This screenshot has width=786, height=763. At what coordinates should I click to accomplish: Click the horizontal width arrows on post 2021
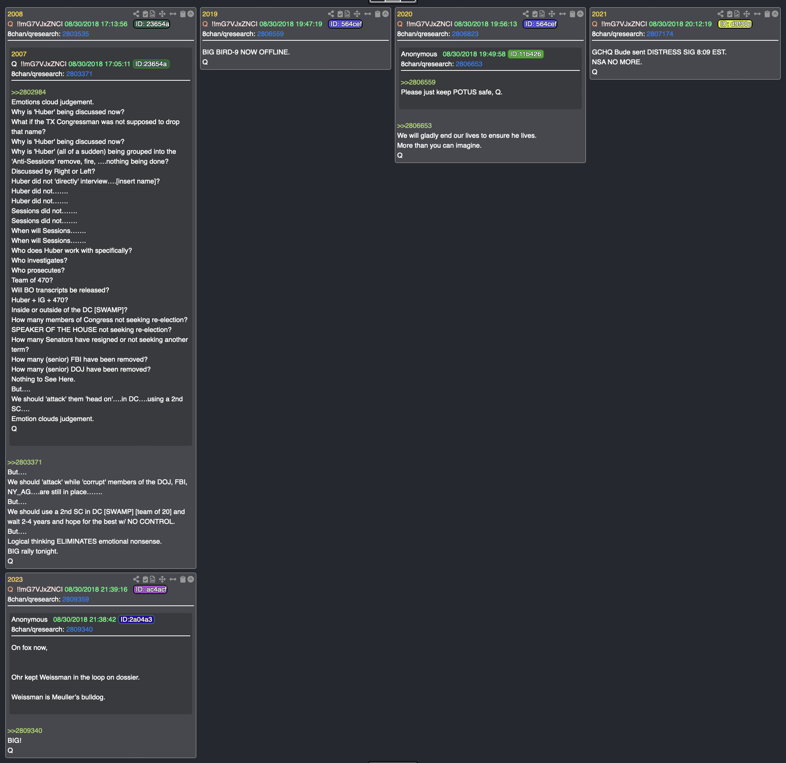pos(757,14)
